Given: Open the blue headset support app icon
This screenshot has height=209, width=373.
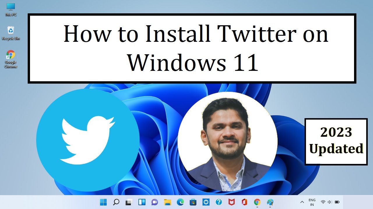Looking at the screenshot, I should [x=206, y=202].
